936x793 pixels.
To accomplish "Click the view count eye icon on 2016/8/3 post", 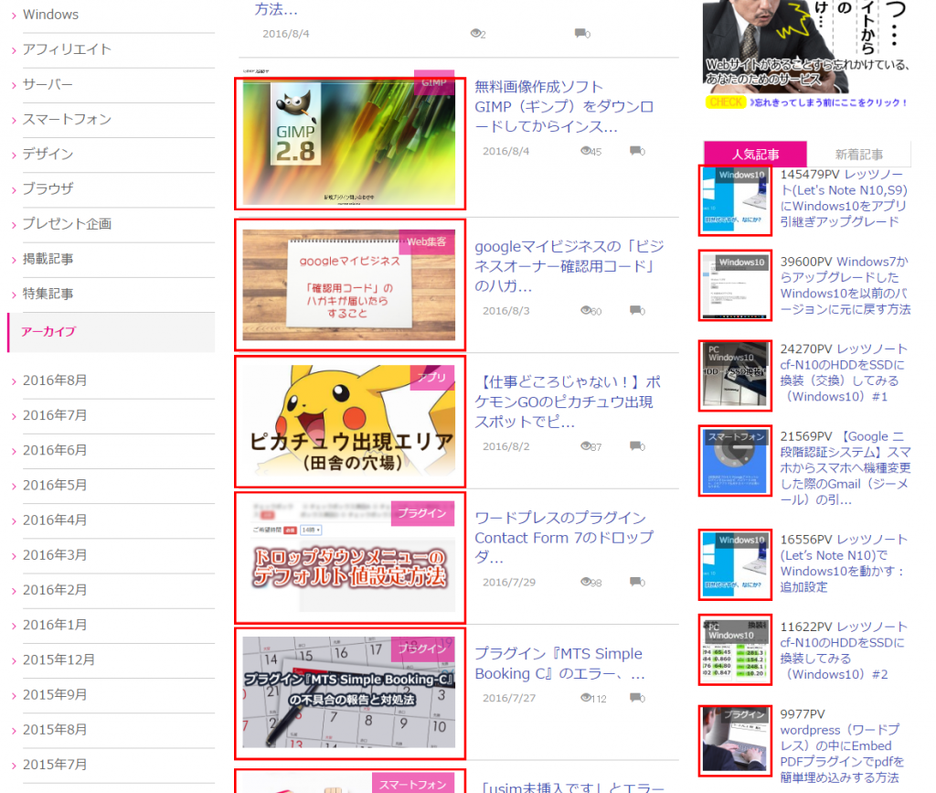I will point(586,310).
